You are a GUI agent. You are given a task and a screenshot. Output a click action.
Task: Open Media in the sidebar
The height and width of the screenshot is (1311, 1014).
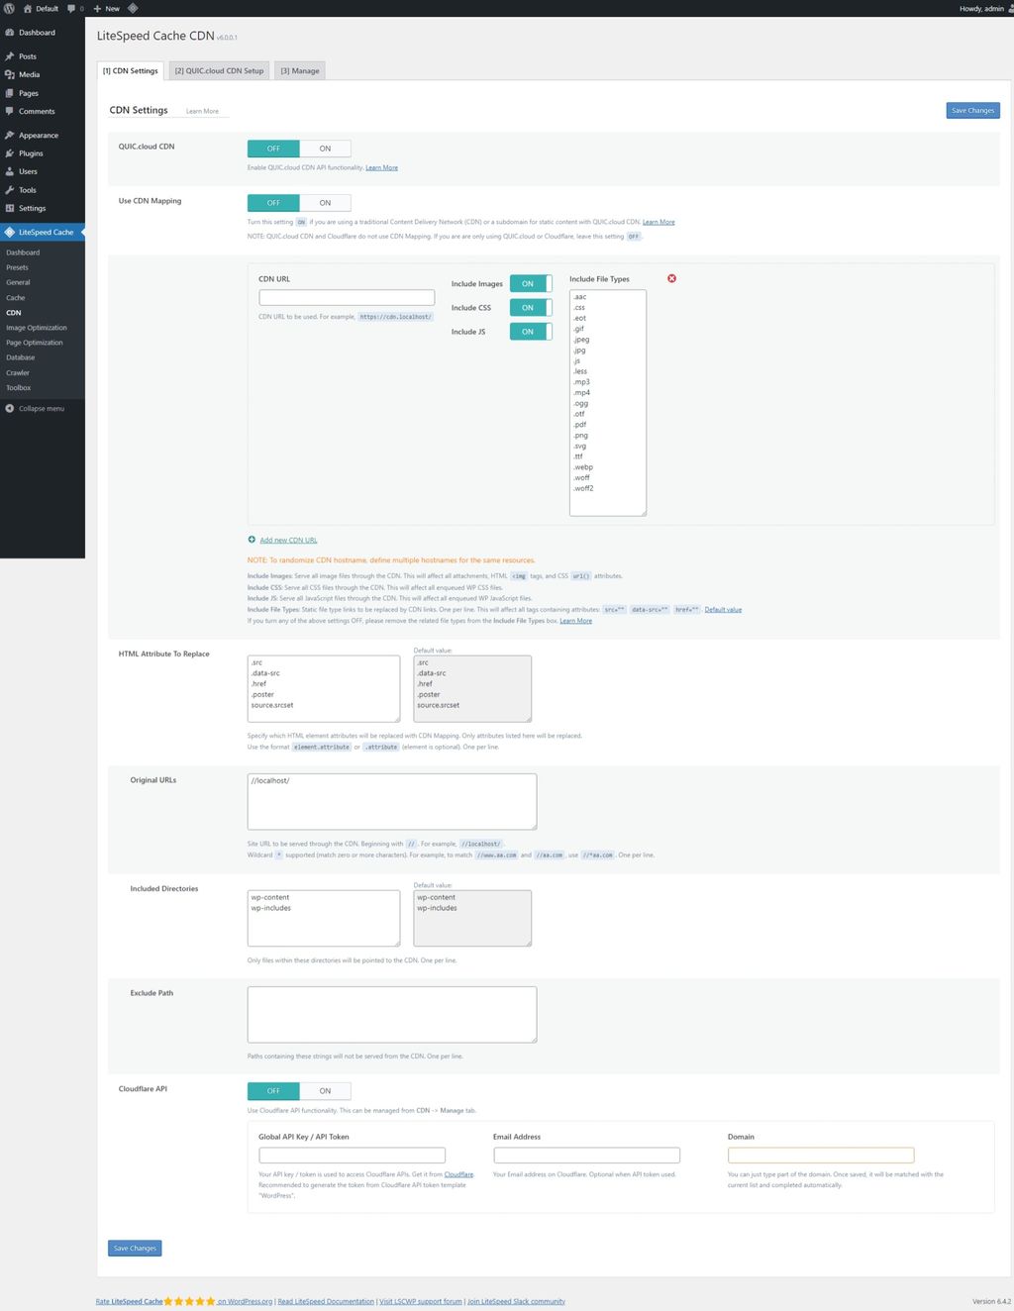(43, 74)
